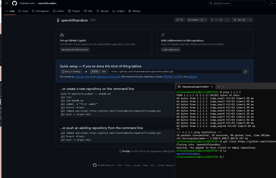Screen dimensions: 276x178
Task: Click the create new plus icon in header
Action: [272, 3]
